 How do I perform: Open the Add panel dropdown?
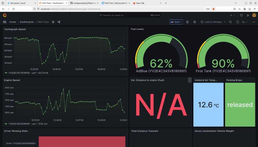click(x=176, y=22)
